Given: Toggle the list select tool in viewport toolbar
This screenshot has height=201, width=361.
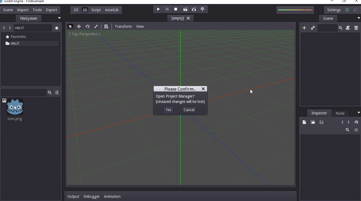Looking at the screenshot, I should click(x=106, y=26).
